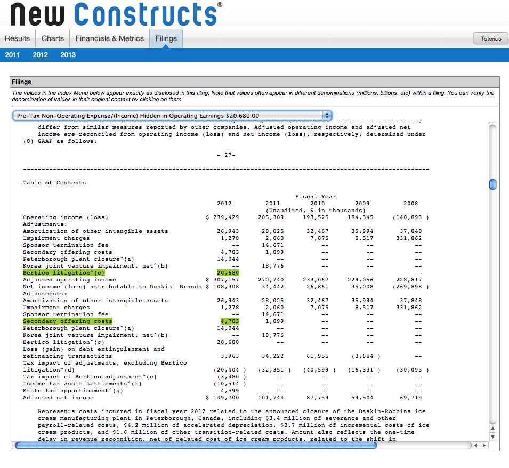
Task: Click the 2009 column header
Action: (x=362, y=204)
